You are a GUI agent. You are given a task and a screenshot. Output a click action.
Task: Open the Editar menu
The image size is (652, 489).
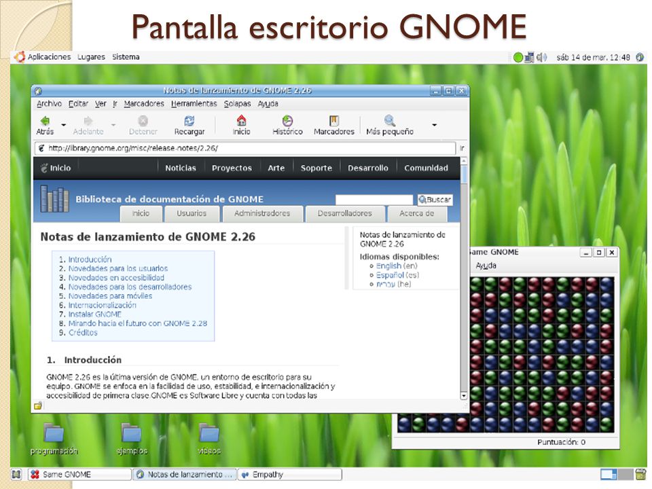pyautogui.click(x=78, y=103)
